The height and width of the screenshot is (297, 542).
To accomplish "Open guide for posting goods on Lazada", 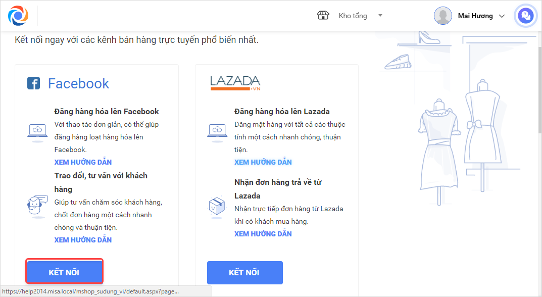I will click(x=263, y=162).
